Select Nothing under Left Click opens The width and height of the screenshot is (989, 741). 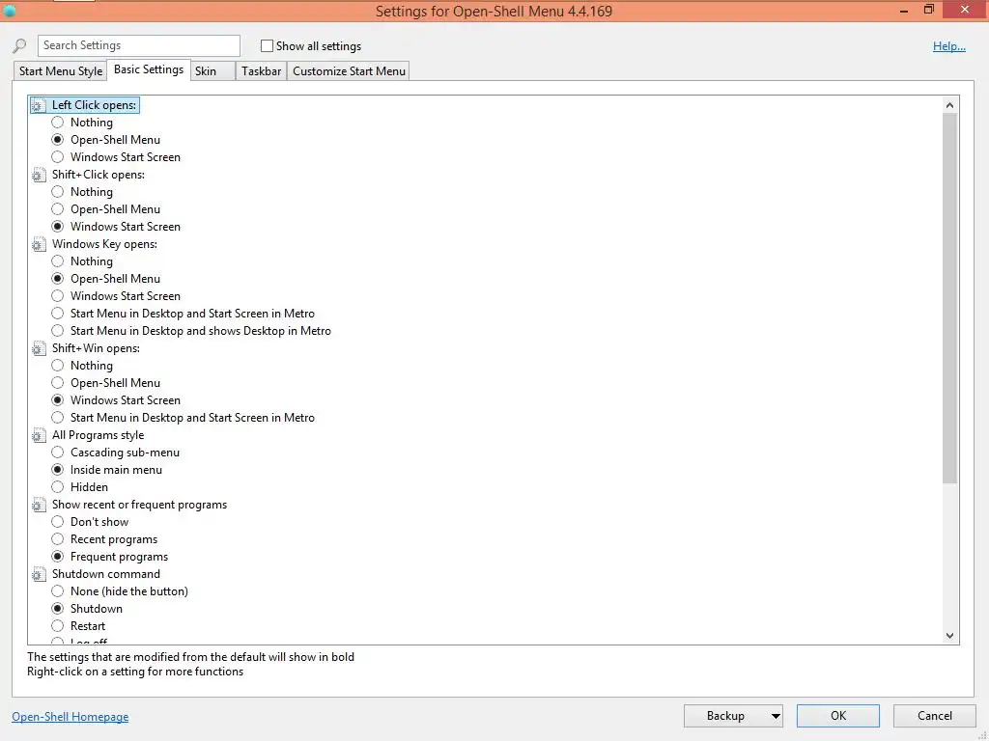coord(57,123)
